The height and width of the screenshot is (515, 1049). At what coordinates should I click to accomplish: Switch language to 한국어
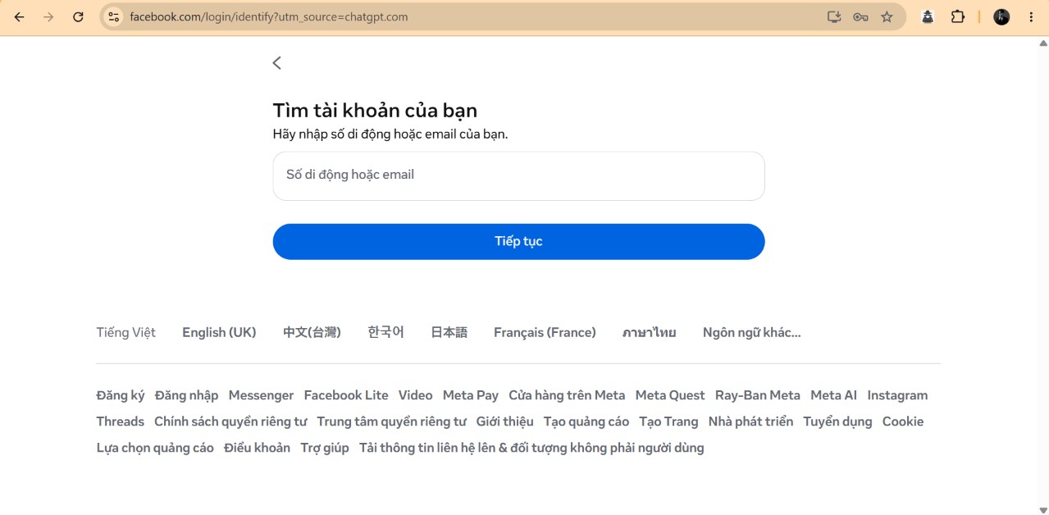(385, 332)
